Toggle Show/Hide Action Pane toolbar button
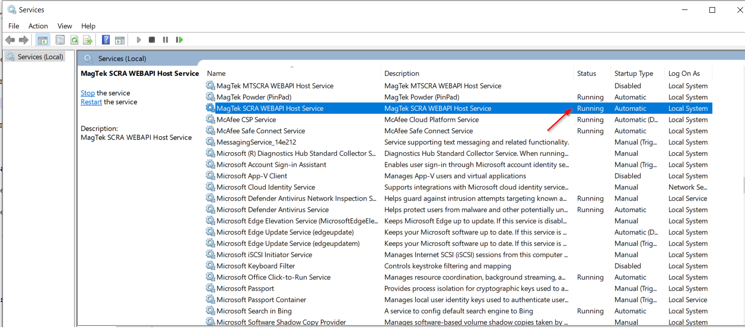The height and width of the screenshot is (330, 745). point(120,40)
